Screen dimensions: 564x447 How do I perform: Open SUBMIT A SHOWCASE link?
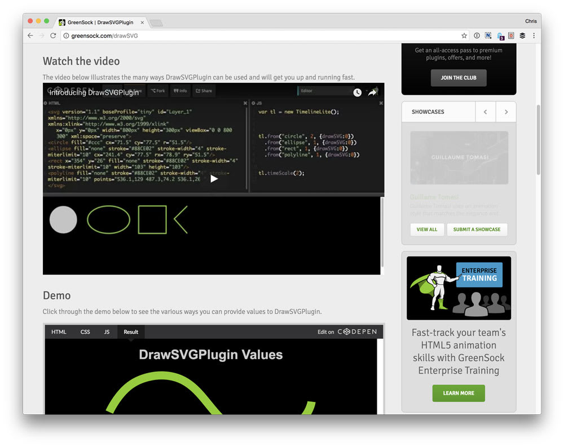point(477,229)
